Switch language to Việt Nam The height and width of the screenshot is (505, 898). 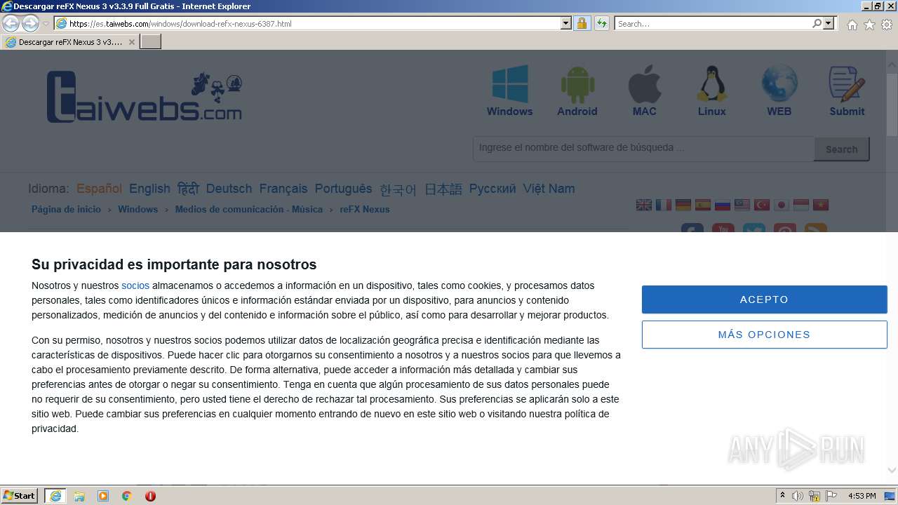(549, 189)
